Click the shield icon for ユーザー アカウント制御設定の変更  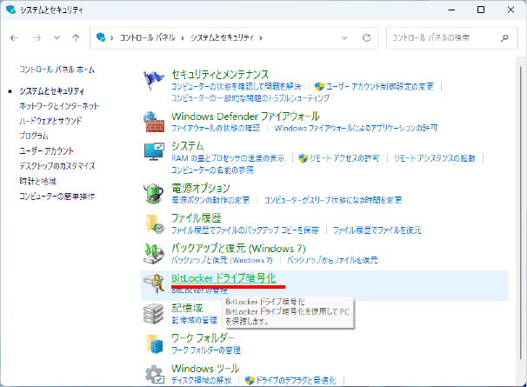319,86
